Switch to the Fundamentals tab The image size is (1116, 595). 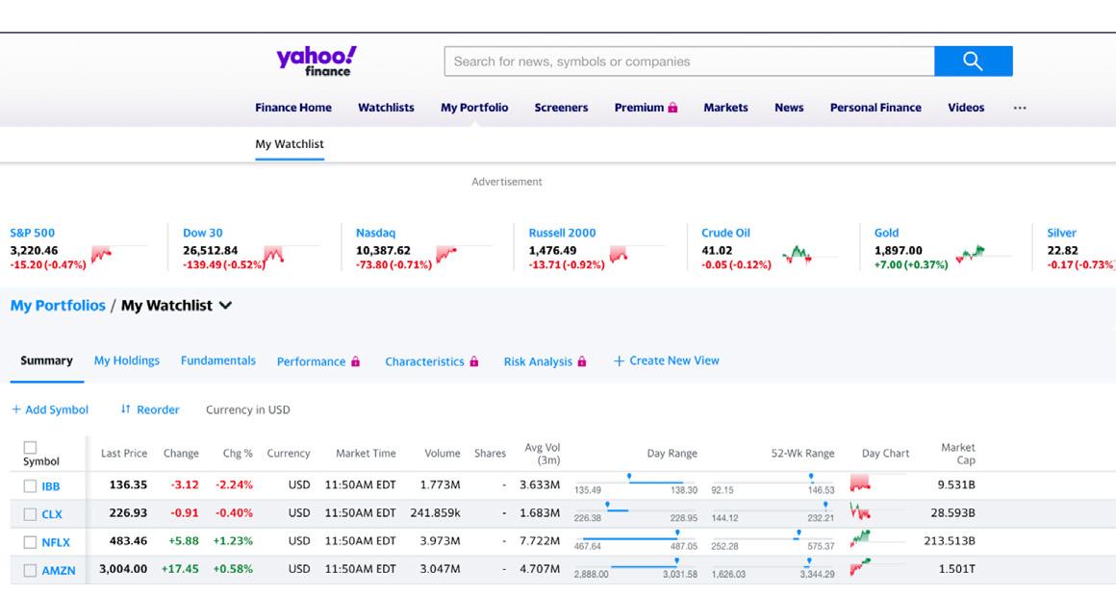tap(217, 360)
